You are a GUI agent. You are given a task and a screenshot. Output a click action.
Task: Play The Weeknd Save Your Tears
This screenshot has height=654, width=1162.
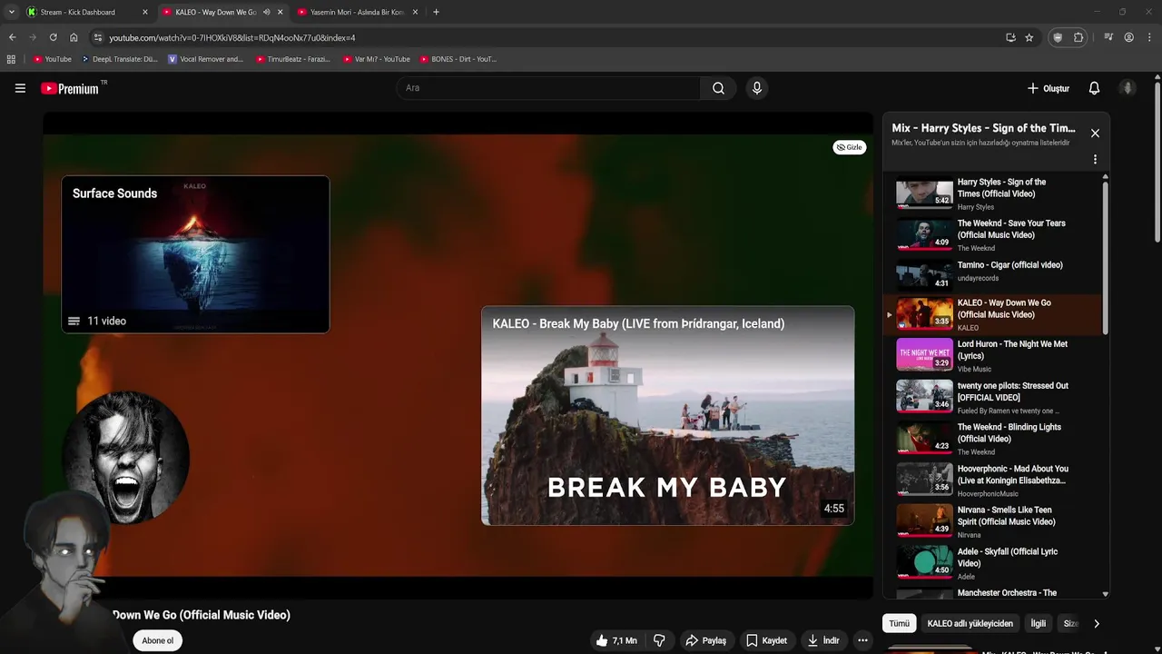coord(991,235)
